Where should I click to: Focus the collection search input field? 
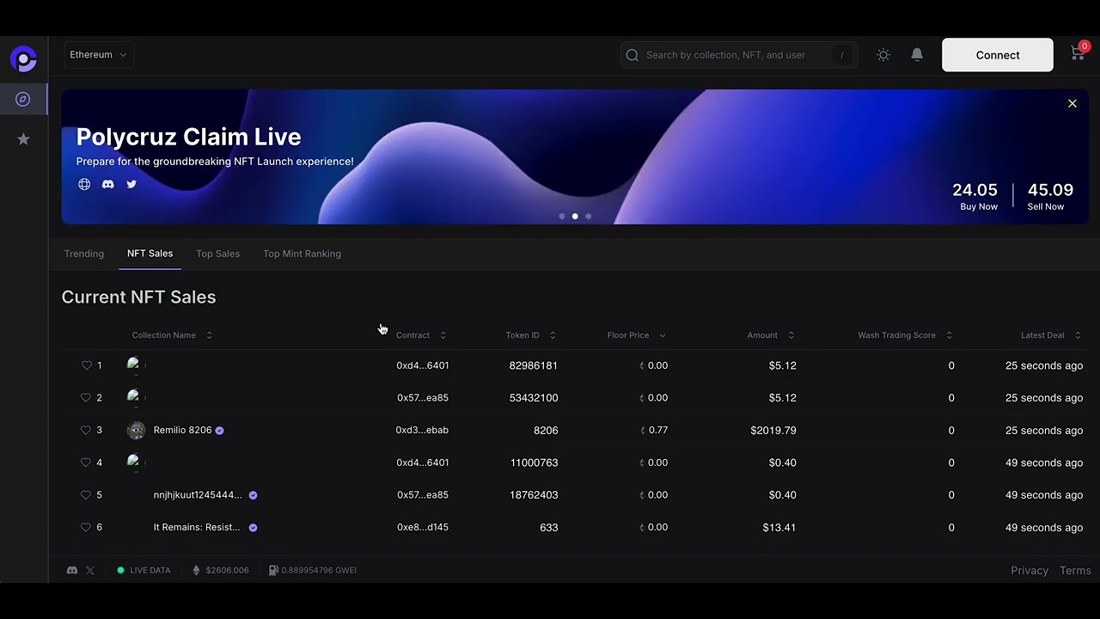point(739,55)
